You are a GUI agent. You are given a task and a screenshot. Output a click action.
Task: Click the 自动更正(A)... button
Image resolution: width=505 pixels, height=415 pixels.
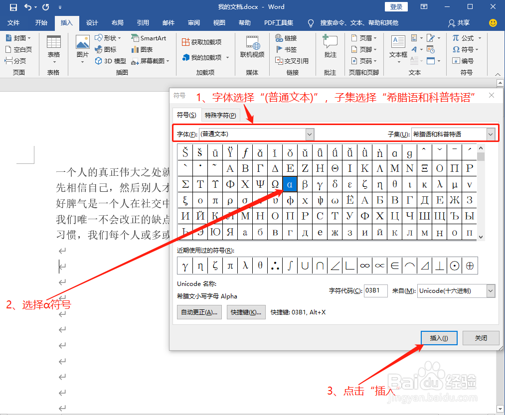tap(199, 312)
